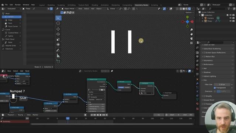The height and width of the screenshot is (133, 236).
Task: Jump to the end frame
Action: pyautogui.click(x=107, y=115)
